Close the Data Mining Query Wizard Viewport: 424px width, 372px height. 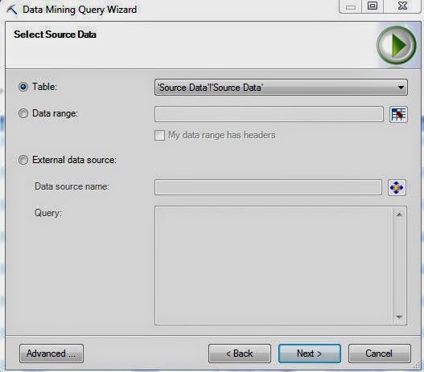pos(402,6)
